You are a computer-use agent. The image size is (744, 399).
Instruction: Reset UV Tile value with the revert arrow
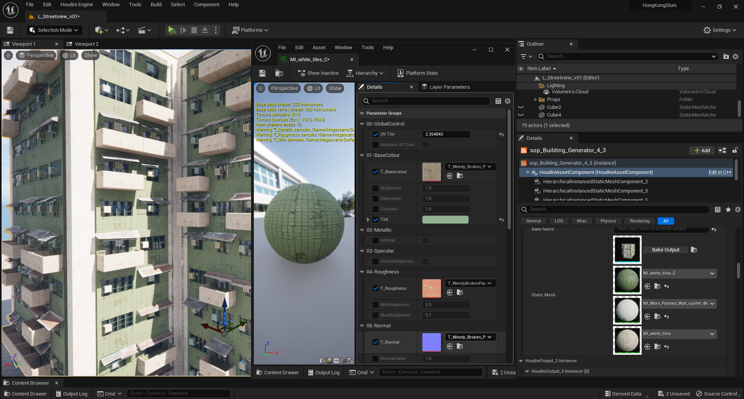[x=501, y=134]
